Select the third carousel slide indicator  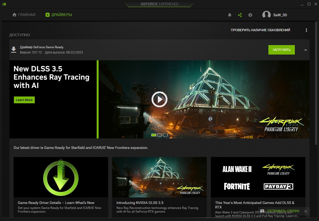pyautogui.click(x=165, y=135)
